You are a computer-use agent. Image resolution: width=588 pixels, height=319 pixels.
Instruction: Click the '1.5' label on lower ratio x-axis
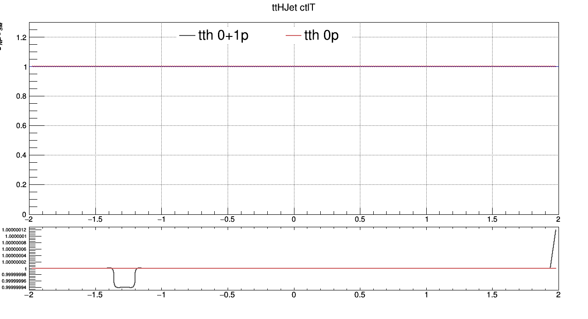coord(493,294)
